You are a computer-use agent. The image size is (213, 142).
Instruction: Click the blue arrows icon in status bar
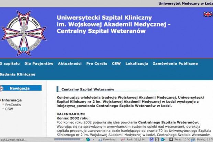tap(163, 140)
